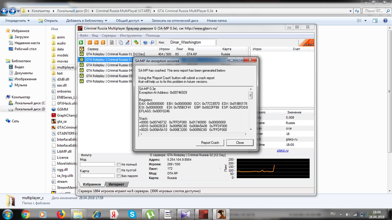This screenshot has height=220, width=392.
Task: Click the 'Мод' filter input field
Action: point(97,164)
